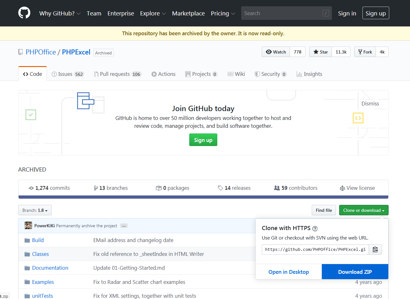The height and width of the screenshot is (299, 410).
Task: Open the Projects tab
Action: (201, 74)
